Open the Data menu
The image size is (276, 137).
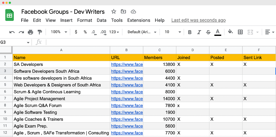click(101, 20)
